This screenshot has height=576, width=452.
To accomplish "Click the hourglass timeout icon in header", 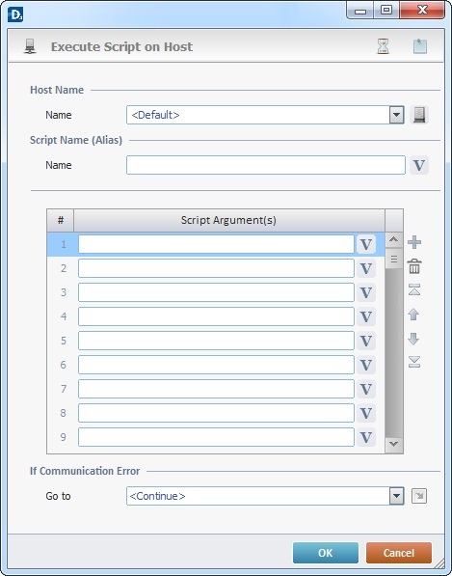I will 383,46.
